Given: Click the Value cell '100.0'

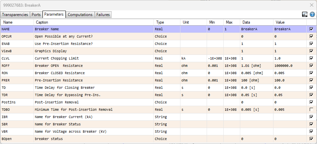Looking at the screenshot, I should [290, 80].
